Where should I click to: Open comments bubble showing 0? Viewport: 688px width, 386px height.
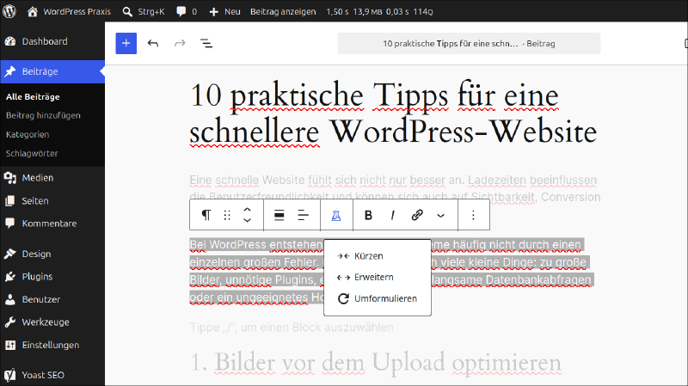pyautogui.click(x=187, y=11)
